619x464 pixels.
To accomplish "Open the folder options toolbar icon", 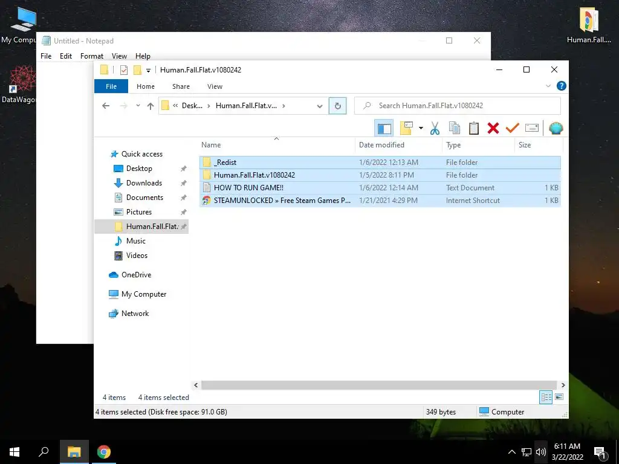I will (406, 128).
